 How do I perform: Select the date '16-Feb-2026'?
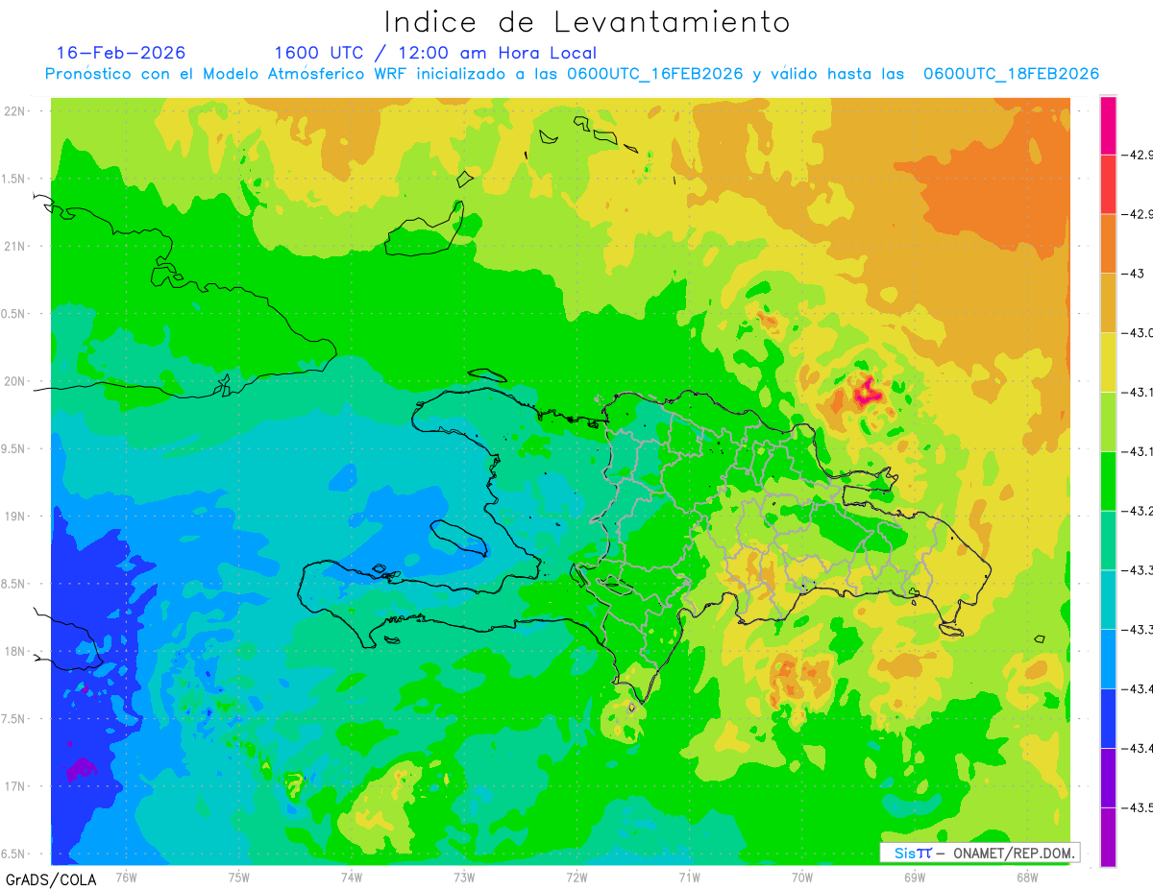point(121,53)
